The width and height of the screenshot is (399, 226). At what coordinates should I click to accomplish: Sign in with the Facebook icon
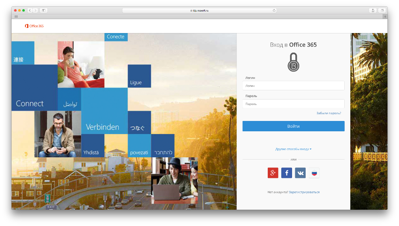pos(286,173)
